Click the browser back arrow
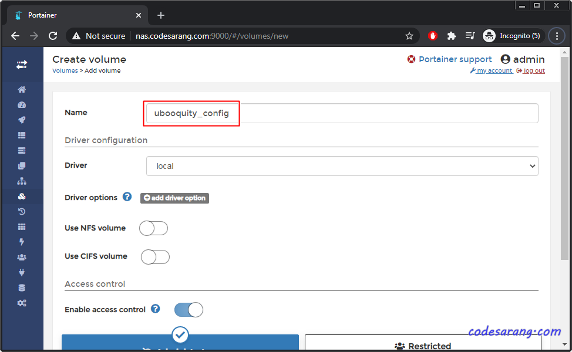The image size is (572, 352). coord(15,36)
